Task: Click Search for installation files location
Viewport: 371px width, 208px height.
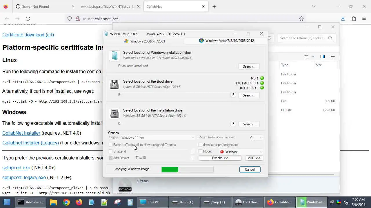Action: pyautogui.click(x=249, y=66)
